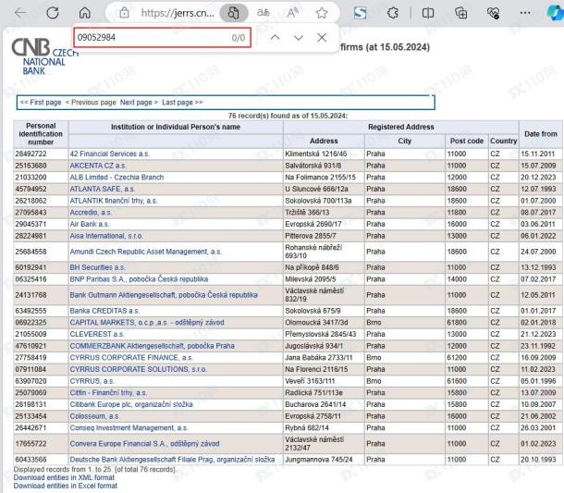
Task: Activate the read aloud icon
Action: coord(292,13)
